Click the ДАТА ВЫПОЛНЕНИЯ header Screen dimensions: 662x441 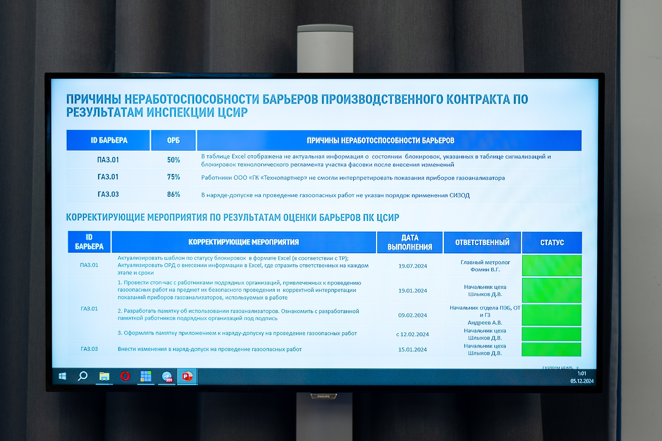(410, 242)
